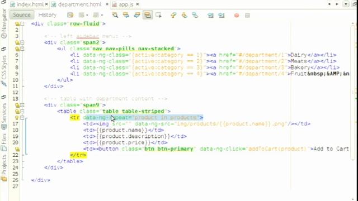Click hint icon on row-fluid line
The image size is (358, 201).
coord(17,23)
